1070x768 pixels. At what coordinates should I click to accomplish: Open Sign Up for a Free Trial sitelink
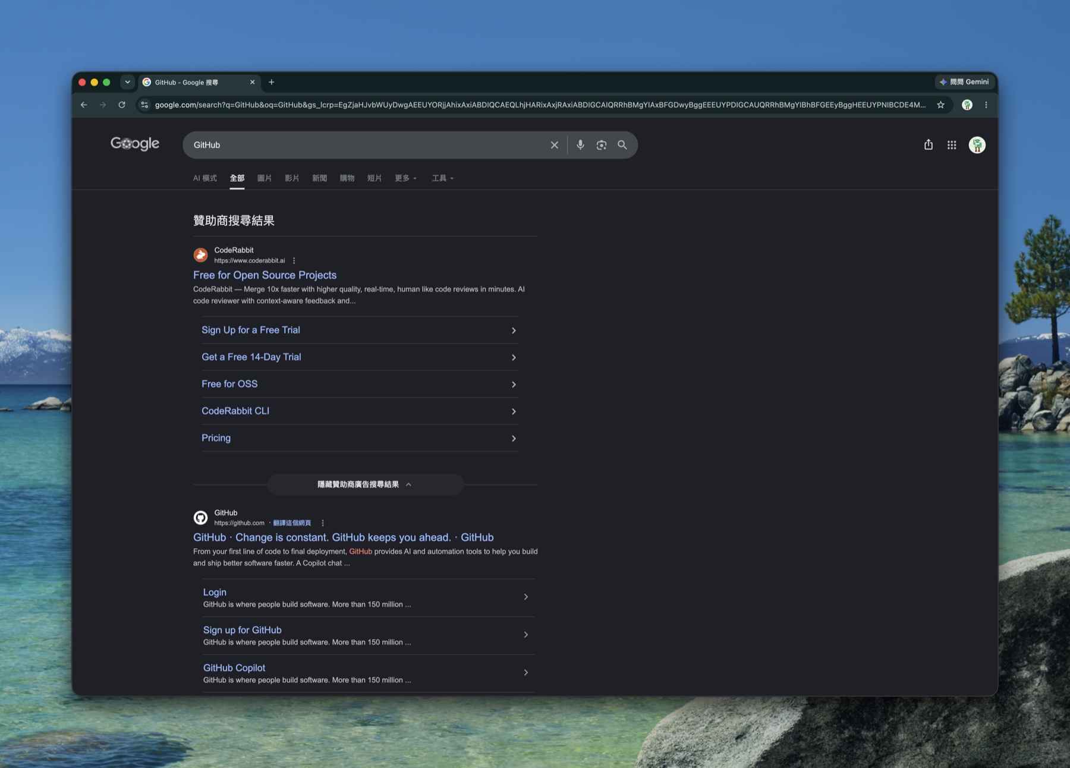(250, 330)
